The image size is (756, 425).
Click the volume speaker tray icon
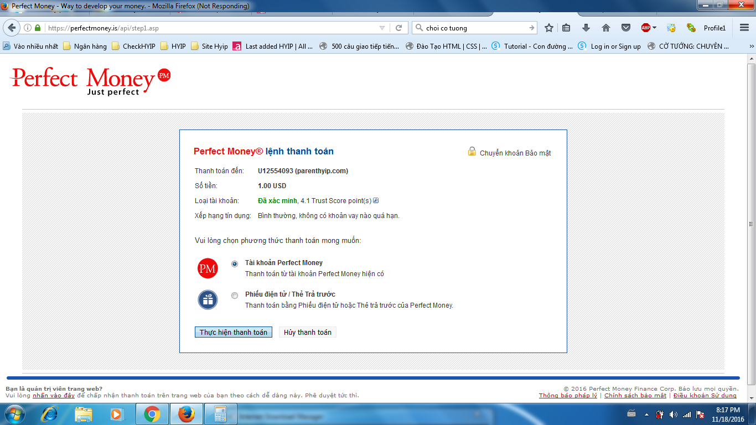click(673, 414)
